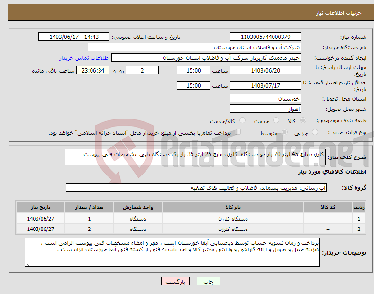Select the کالا/خدمت radio button
The width and height of the screenshot is (374, 294).
click(x=242, y=120)
